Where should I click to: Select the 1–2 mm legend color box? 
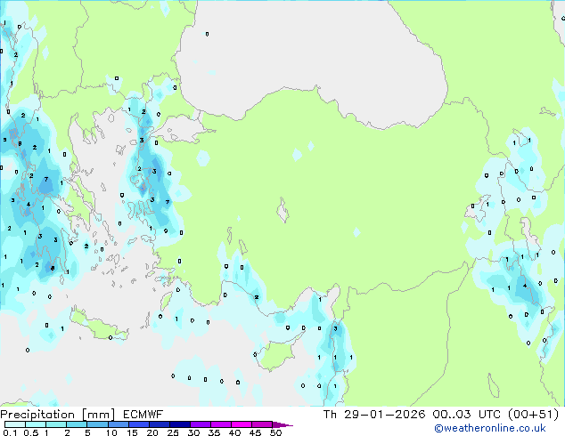click(x=56, y=424)
